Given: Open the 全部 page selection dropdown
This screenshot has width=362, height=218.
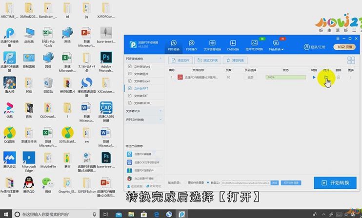Looking at the screenshot, I should [250, 77].
